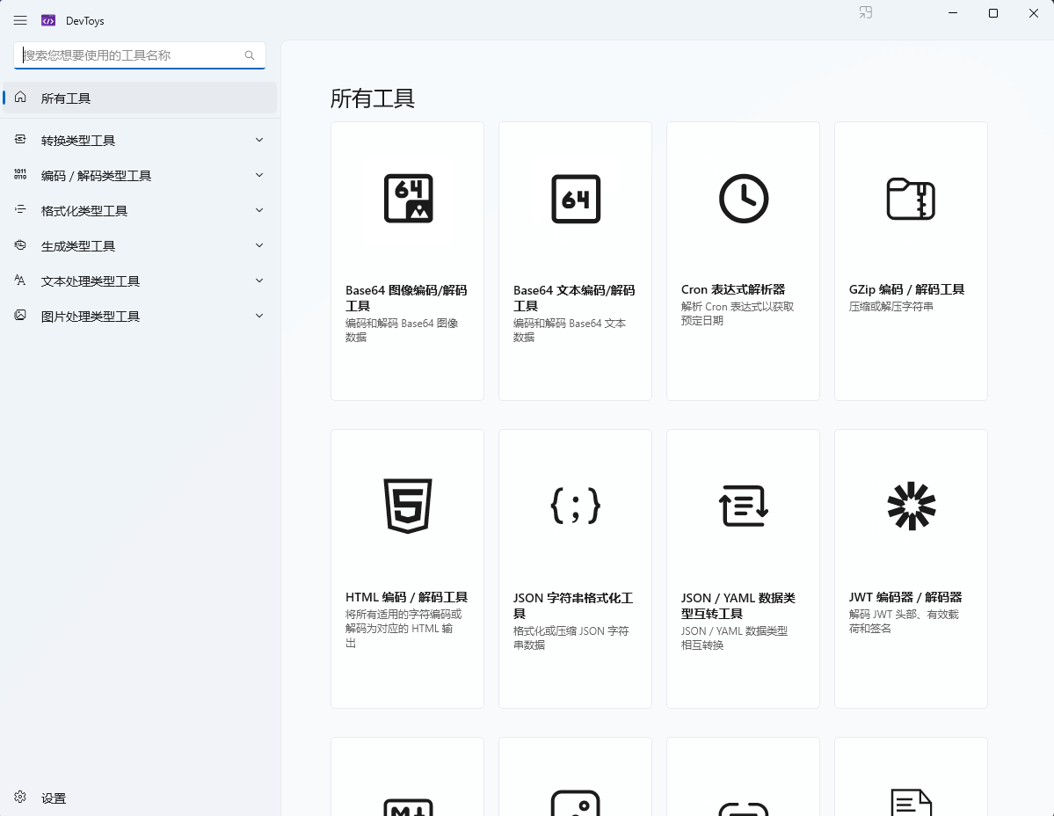Open the hamburger navigation menu
This screenshot has height=816, width=1054.
(x=20, y=21)
